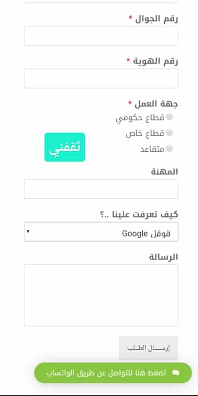Select the قطاع خاص radio button

(170, 133)
